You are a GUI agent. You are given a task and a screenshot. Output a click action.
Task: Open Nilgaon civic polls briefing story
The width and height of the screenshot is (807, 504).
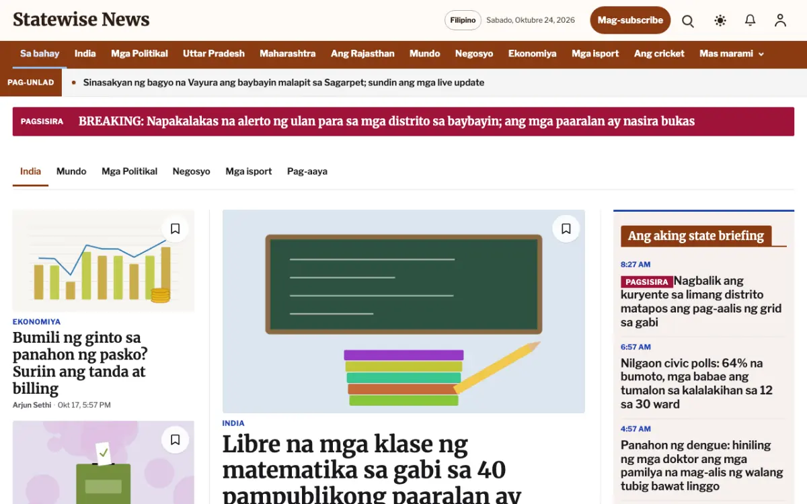pos(697,384)
